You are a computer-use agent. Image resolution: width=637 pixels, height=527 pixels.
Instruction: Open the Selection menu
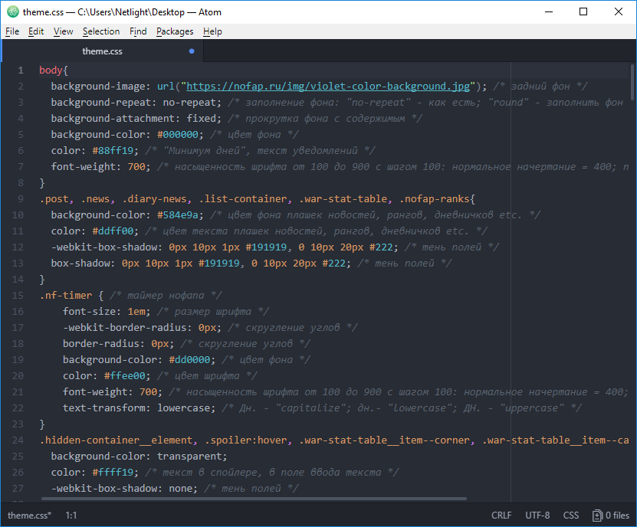point(101,31)
